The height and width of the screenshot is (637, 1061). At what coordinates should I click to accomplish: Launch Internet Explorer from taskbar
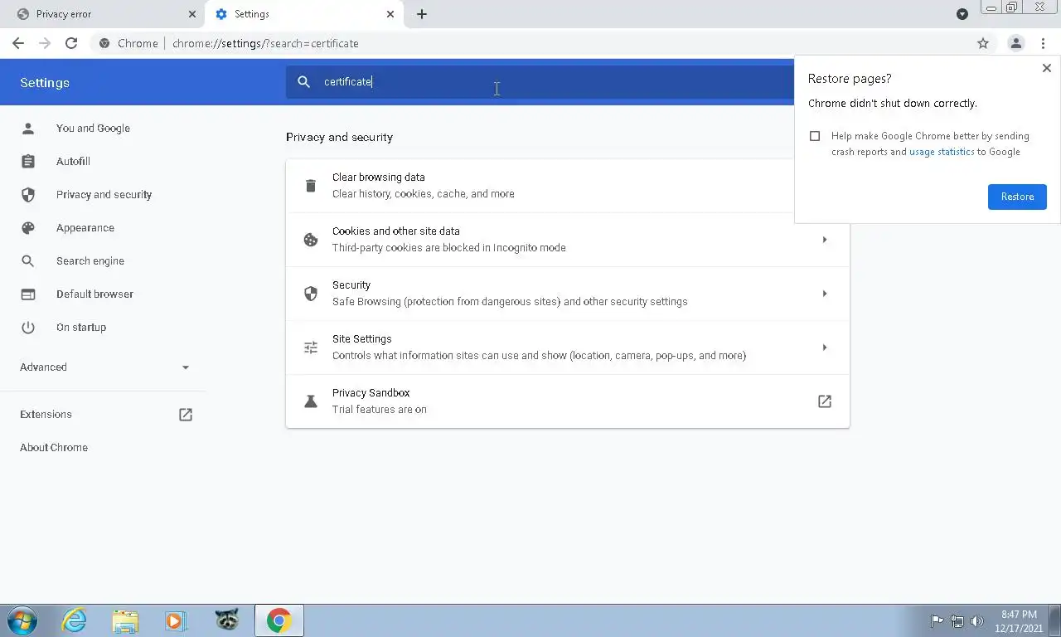[x=75, y=620]
